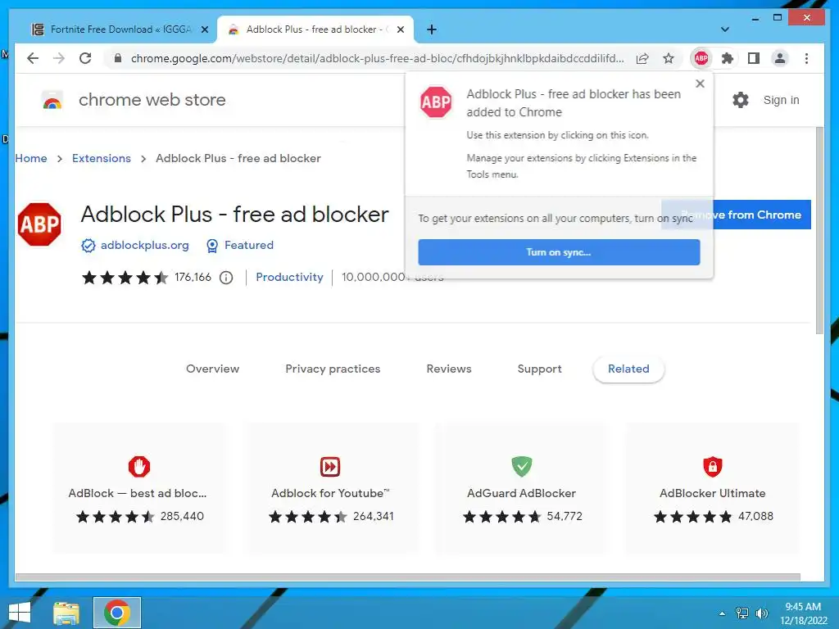Go back using browser back arrow
Screen dimensions: 839x629
[x=33, y=58]
